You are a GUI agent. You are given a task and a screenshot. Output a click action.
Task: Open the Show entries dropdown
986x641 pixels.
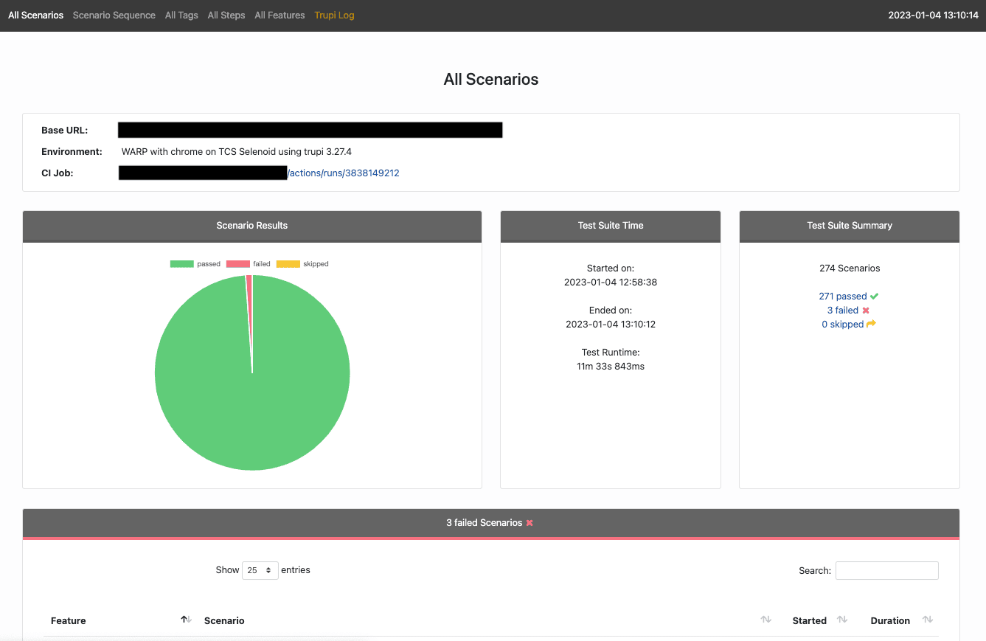260,569
